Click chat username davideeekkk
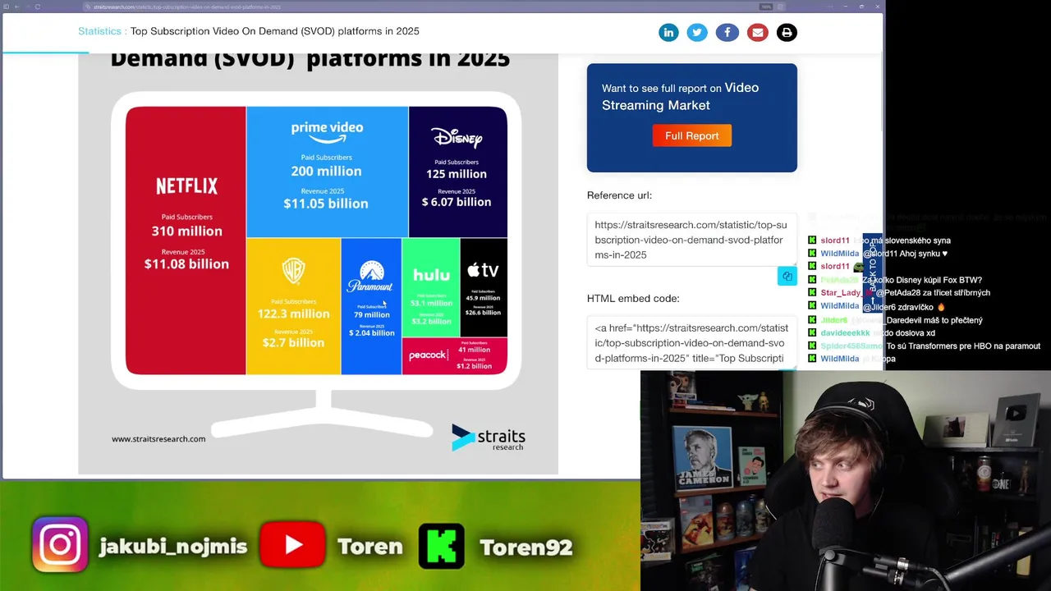 click(x=845, y=332)
